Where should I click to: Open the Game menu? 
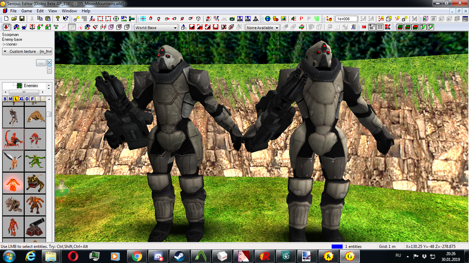[x=26, y=11]
